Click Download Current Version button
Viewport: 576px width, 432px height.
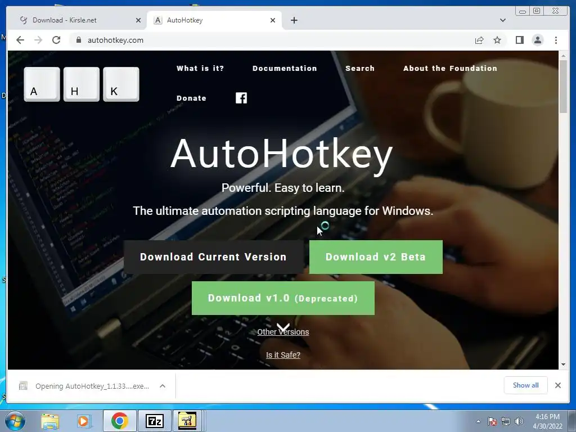click(x=213, y=256)
